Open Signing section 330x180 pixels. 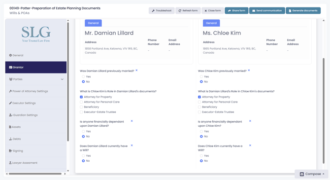36,151
